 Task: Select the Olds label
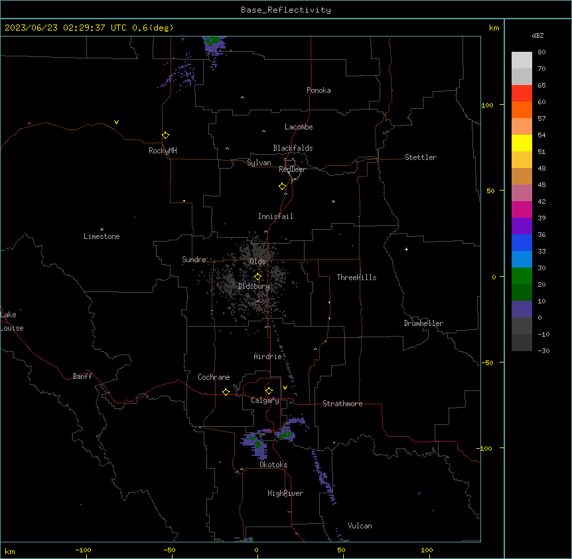tap(257, 262)
